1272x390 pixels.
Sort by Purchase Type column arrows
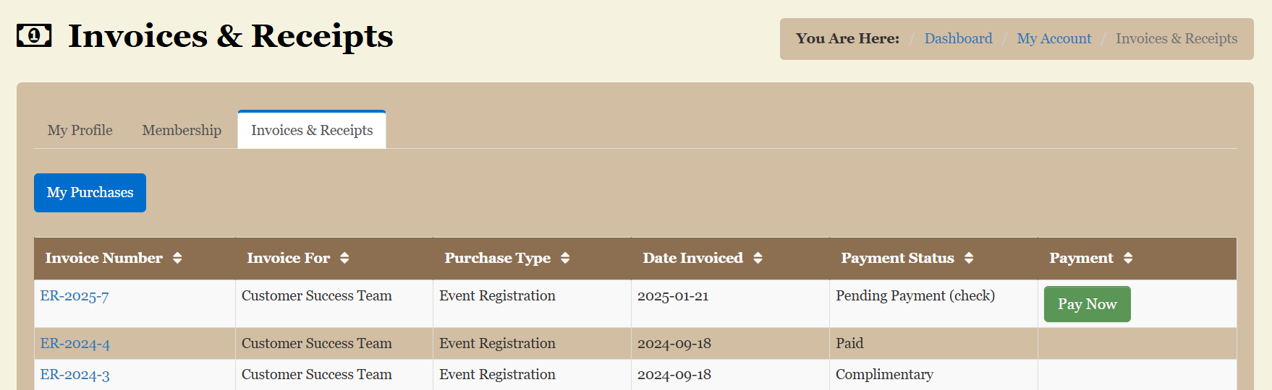[565, 258]
